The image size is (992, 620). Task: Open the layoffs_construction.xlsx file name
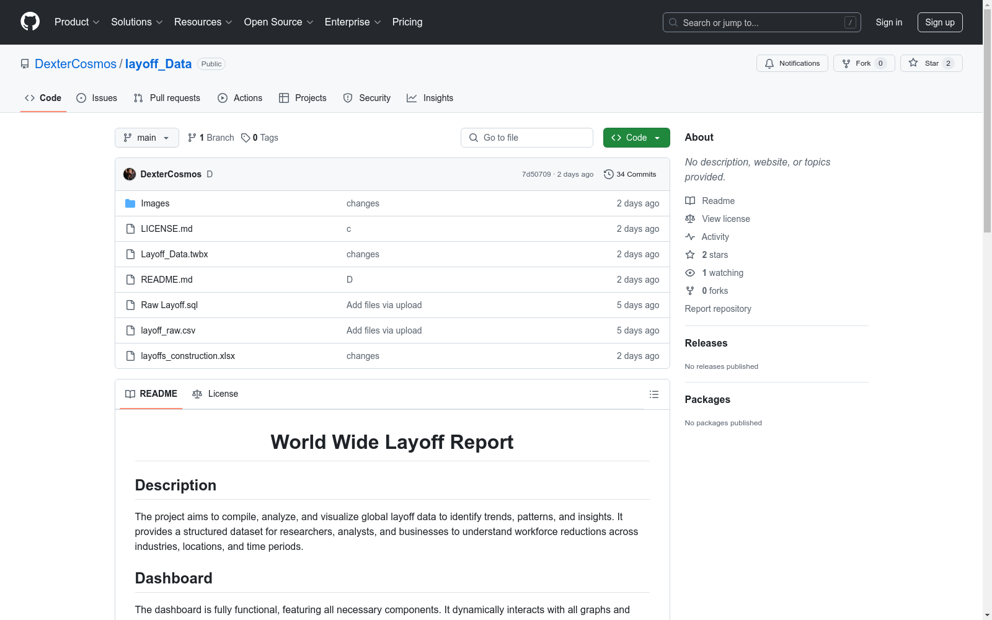pos(188,356)
